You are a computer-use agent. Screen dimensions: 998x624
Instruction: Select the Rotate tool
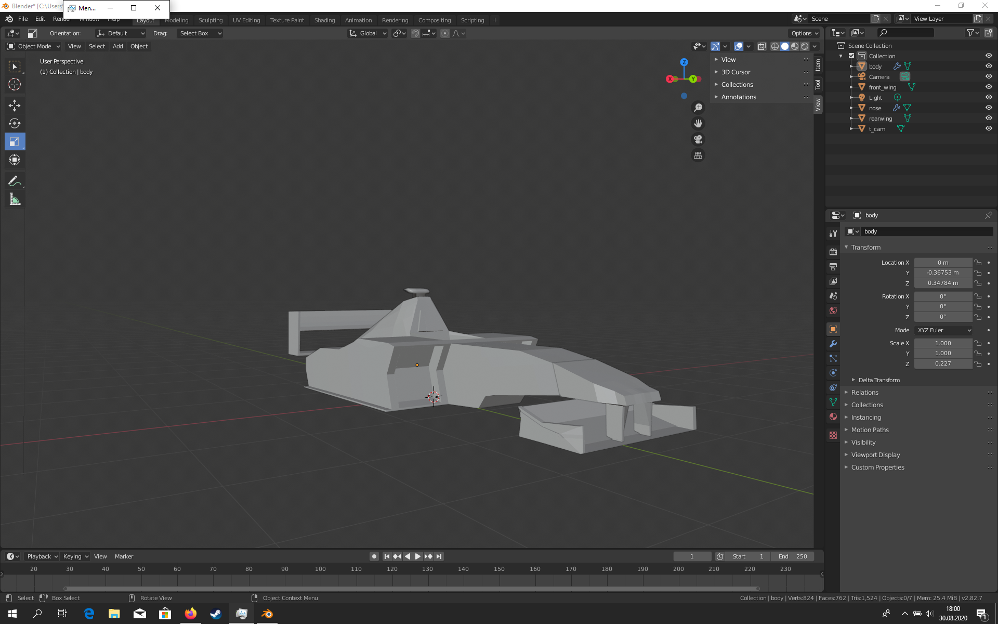(x=15, y=123)
